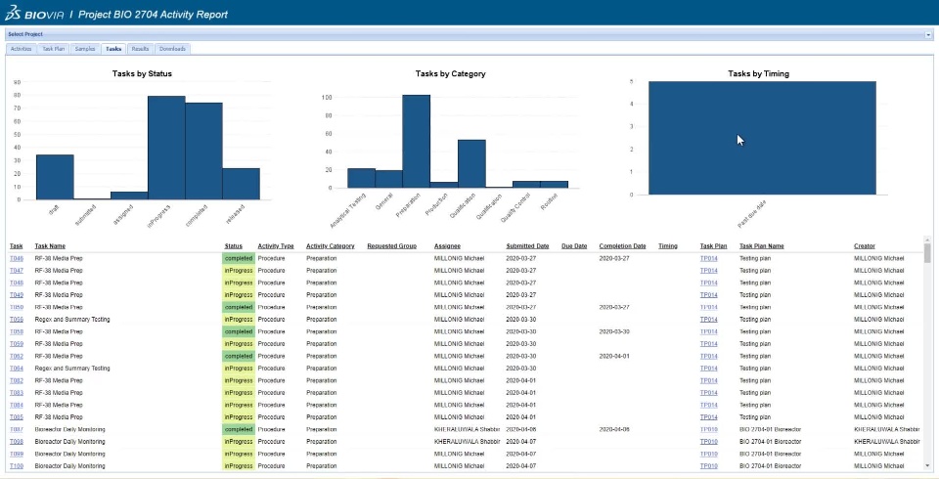939x479 pixels.
Task: Open TP014 task plan link in T064 row
Action: [x=708, y=369]
